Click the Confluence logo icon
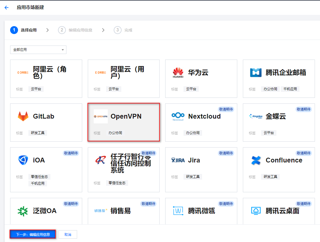This screenshot has width=320, height=242. pos(256,160)
